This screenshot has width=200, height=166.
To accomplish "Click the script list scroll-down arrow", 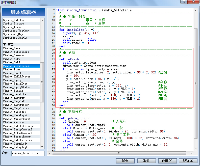I will point(42,147).
